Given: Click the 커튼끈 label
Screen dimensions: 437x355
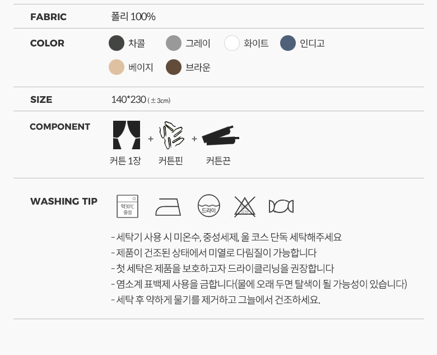Looking at the screenshot, I should [218, 160].
